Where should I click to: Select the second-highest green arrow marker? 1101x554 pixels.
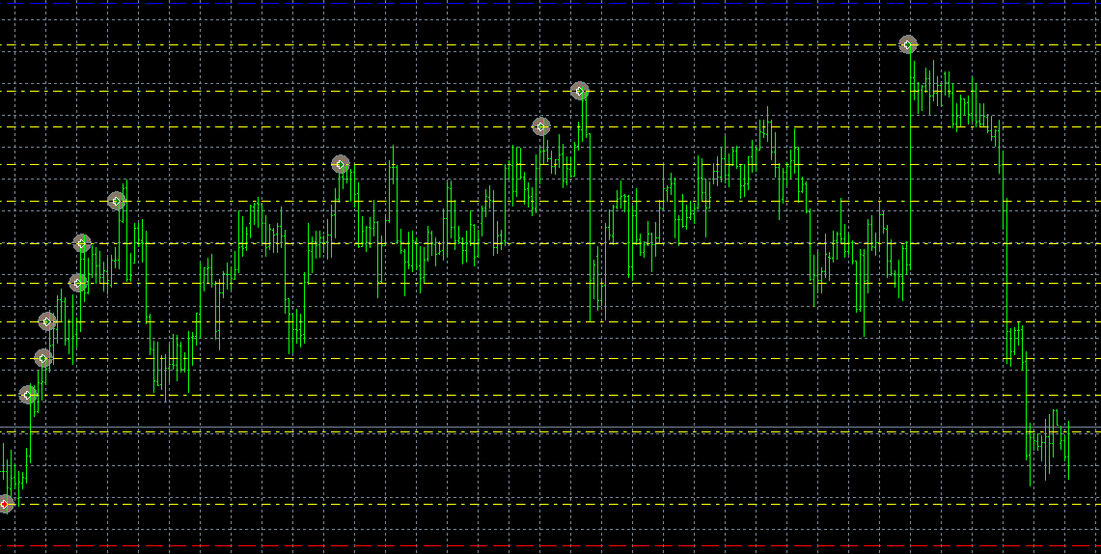pos(579,91)
